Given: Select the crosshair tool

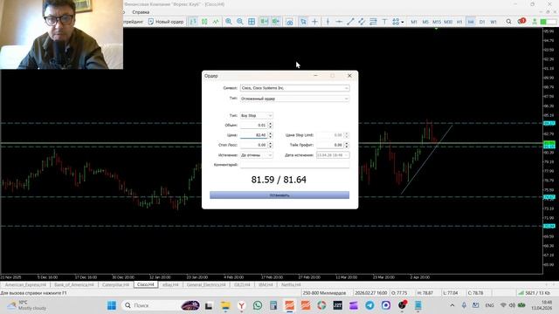Looking at the screenshot, I should (314, 22).
